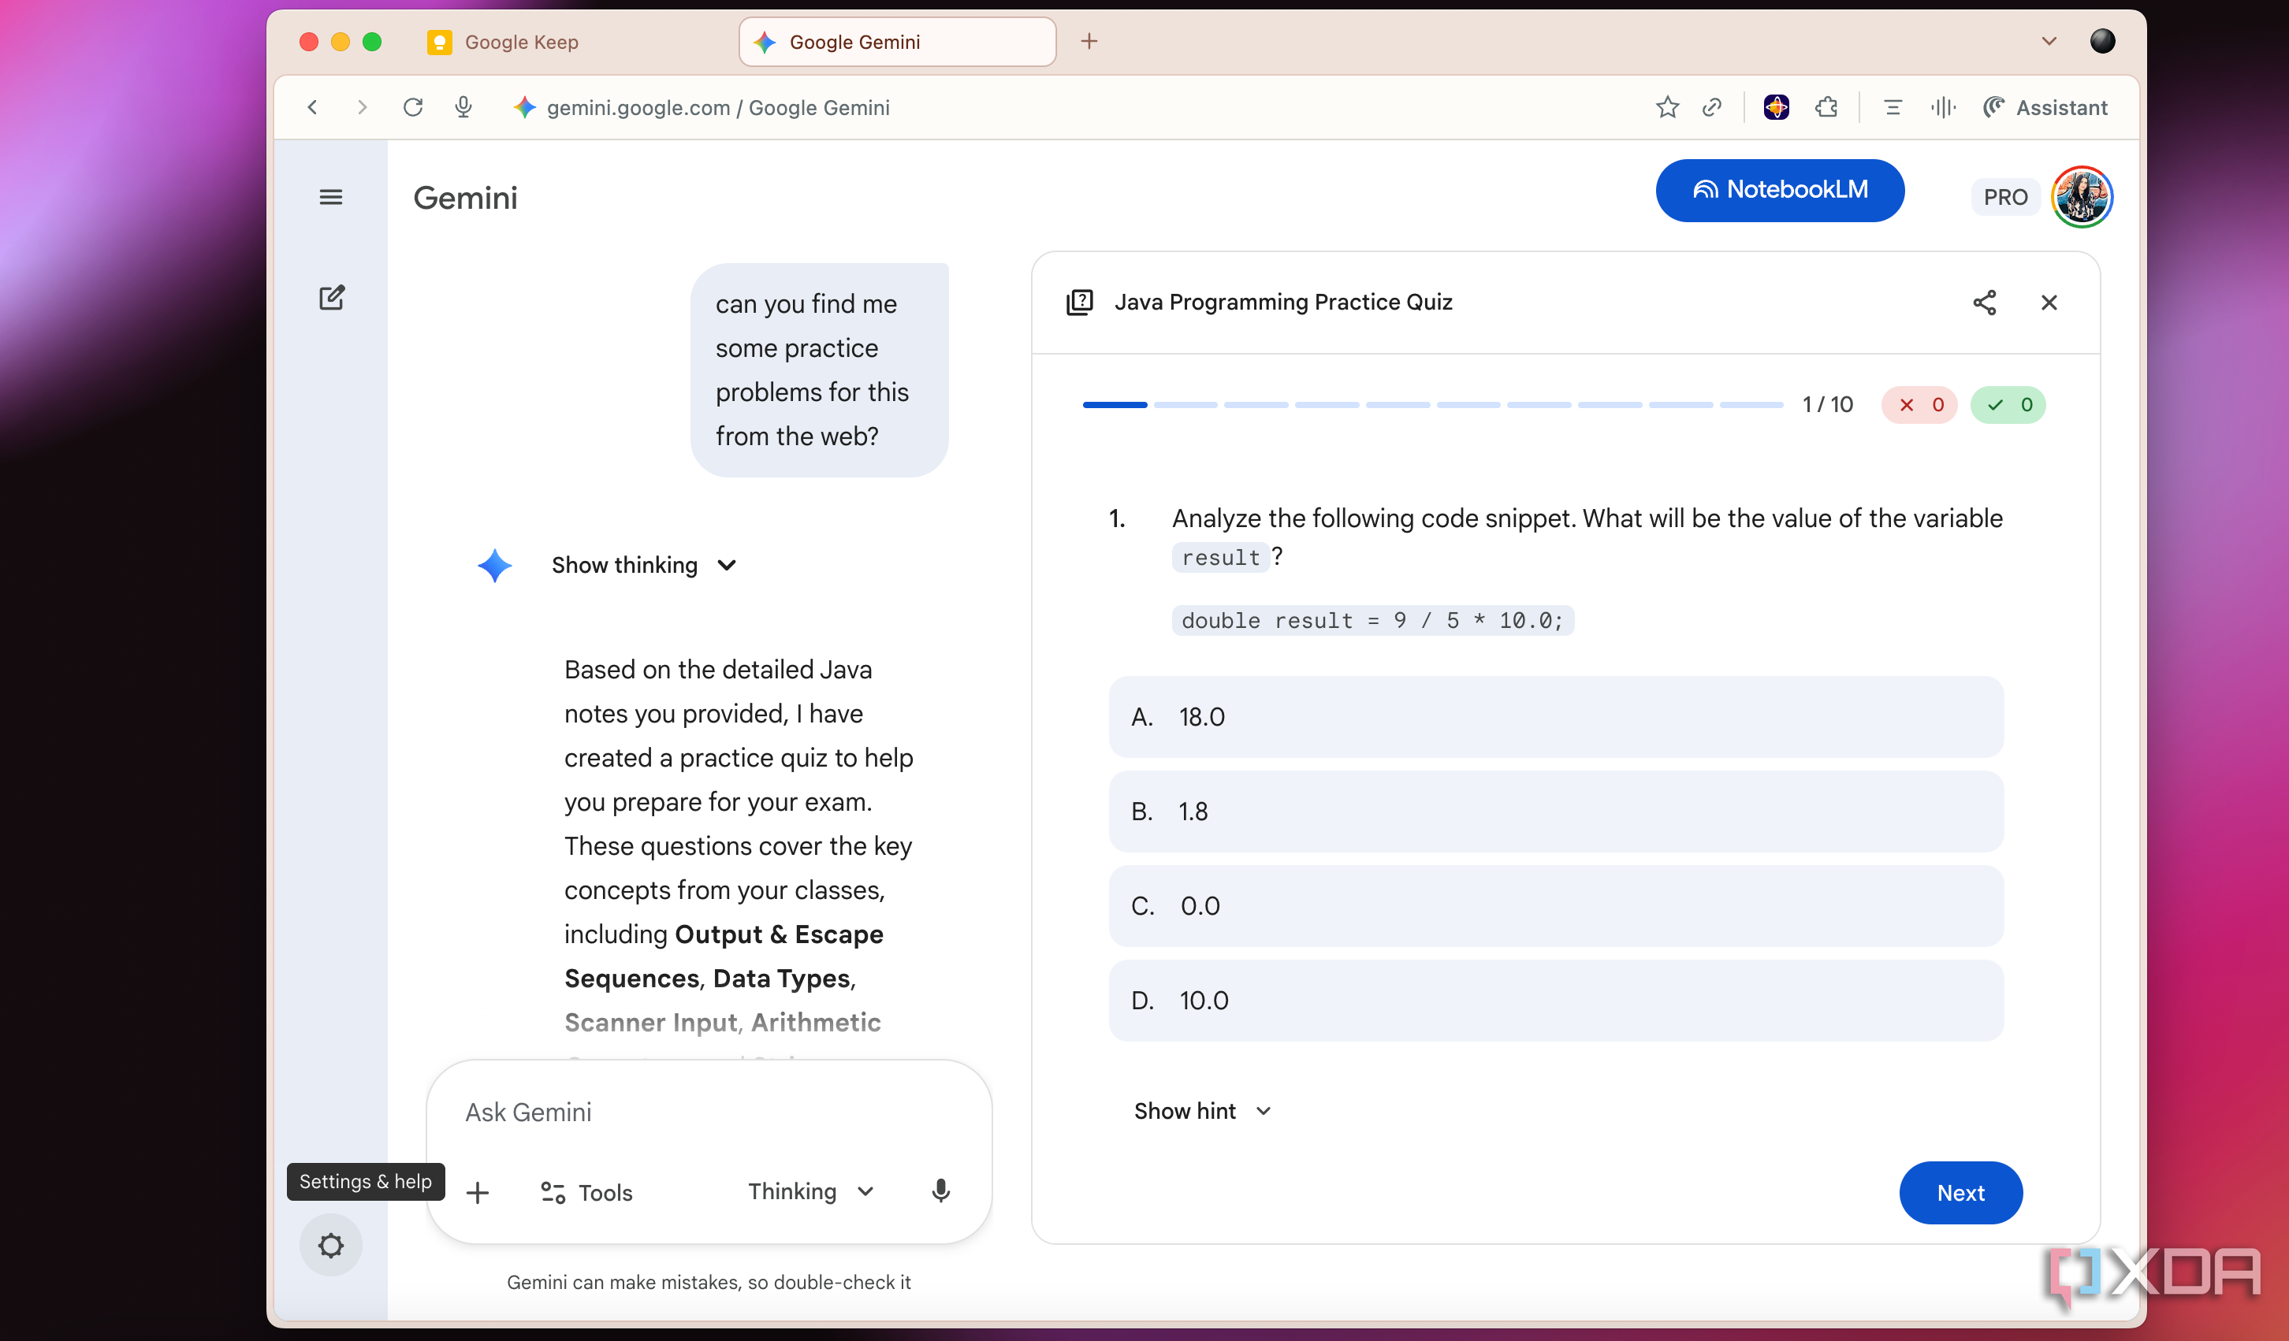Open the Tools menu in prompt box
Viewport: 2289px width, 1341px height.
click(586, 1192)
